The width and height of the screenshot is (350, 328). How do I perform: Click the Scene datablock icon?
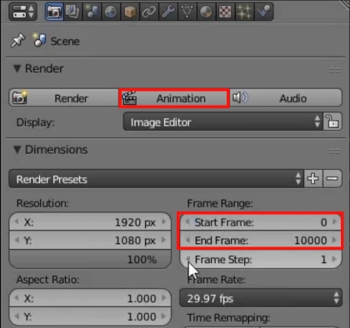click(39, 40)
